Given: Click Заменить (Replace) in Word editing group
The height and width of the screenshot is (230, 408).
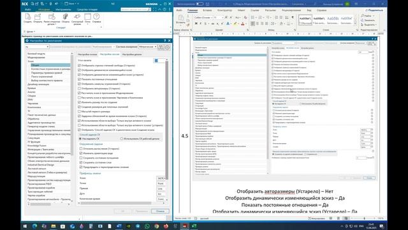Looking at the screenshot, I should (368, 20).
